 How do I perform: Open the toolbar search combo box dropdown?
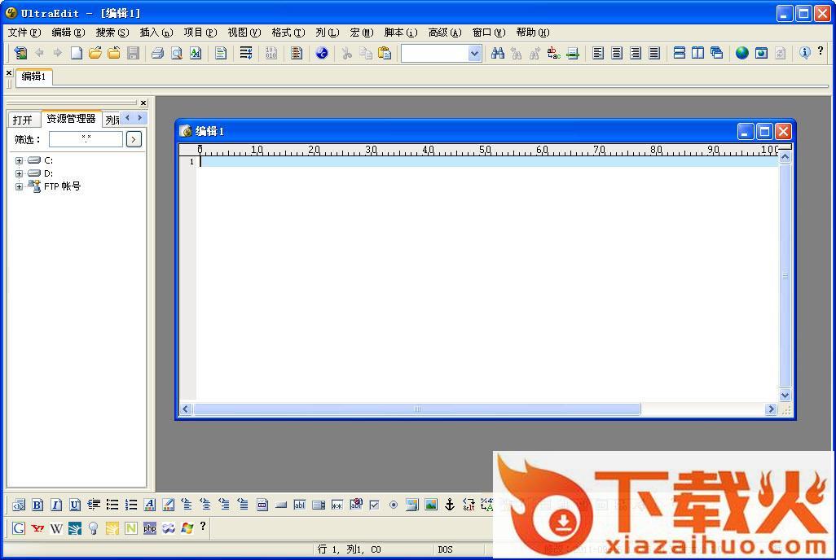pos(474,53)
